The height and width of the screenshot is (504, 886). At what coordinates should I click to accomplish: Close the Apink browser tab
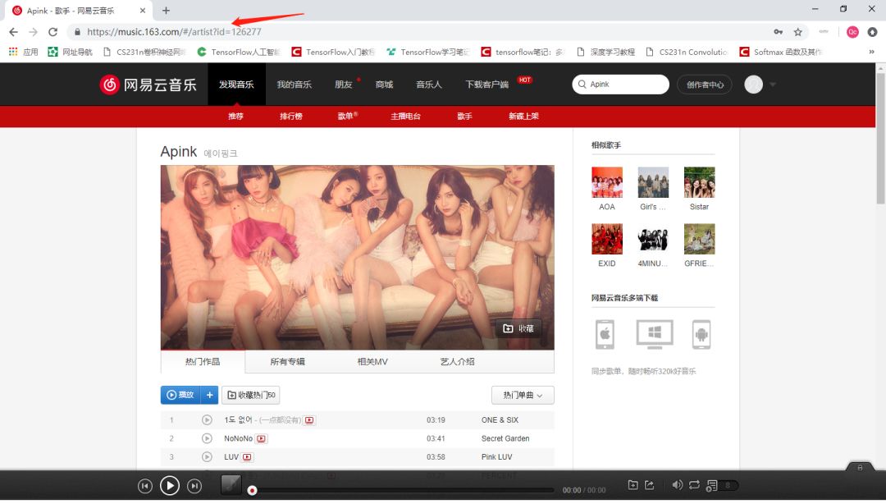click(x=143, y=10)
